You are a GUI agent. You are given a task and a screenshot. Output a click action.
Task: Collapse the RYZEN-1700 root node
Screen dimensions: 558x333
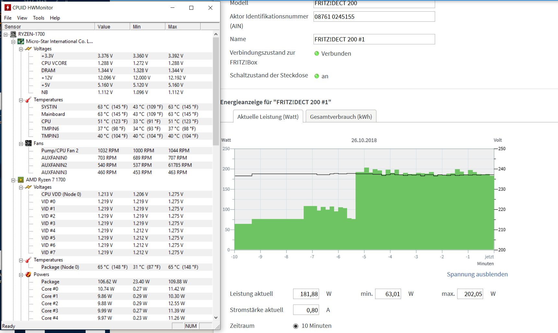click(x=6, y=34)
